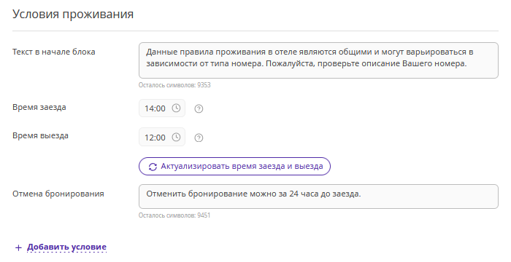511x262 pixels.
Task: Focus the Текст в начале блока text area
Action: click(318, 60)
